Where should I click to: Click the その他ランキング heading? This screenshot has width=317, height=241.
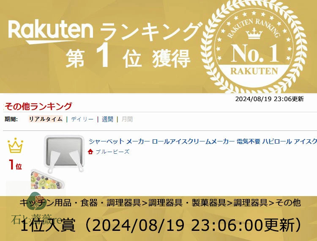(38, 106)
